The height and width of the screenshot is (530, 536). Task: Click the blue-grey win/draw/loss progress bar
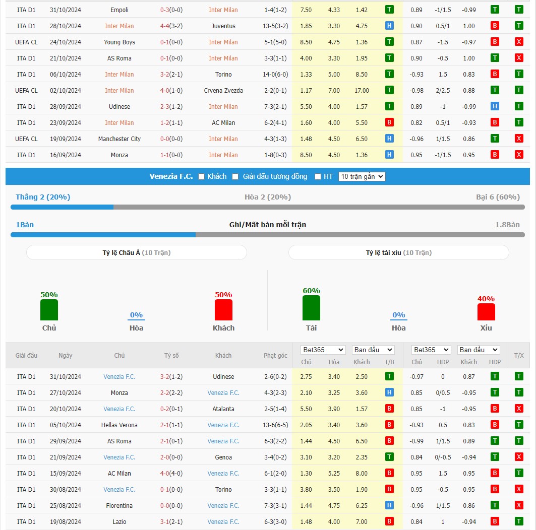pos(268,207)
